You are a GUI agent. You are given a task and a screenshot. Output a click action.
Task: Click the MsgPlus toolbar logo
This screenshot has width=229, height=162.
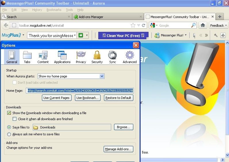pyautogui.click(x=11, y=35)
